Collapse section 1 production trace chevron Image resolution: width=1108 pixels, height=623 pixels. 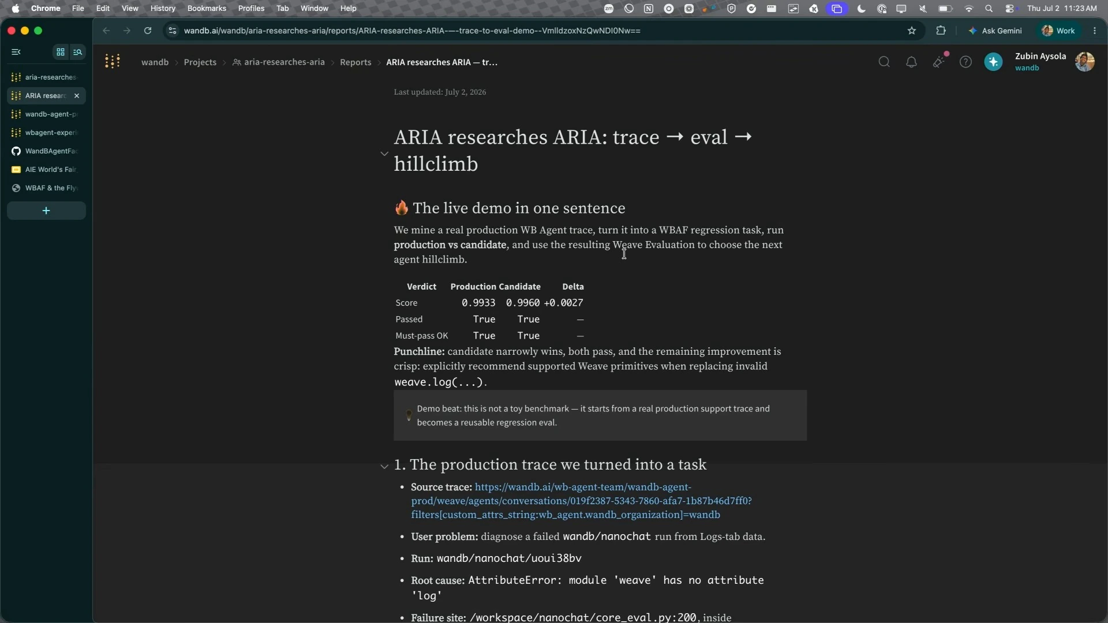[x=384, y=466]
